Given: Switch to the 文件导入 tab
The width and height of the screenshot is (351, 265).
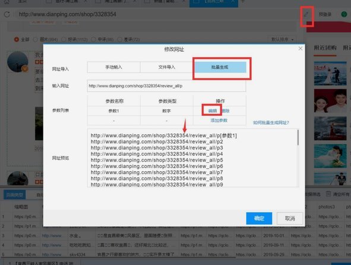Looking at the screenshot, I should (167, 67).
